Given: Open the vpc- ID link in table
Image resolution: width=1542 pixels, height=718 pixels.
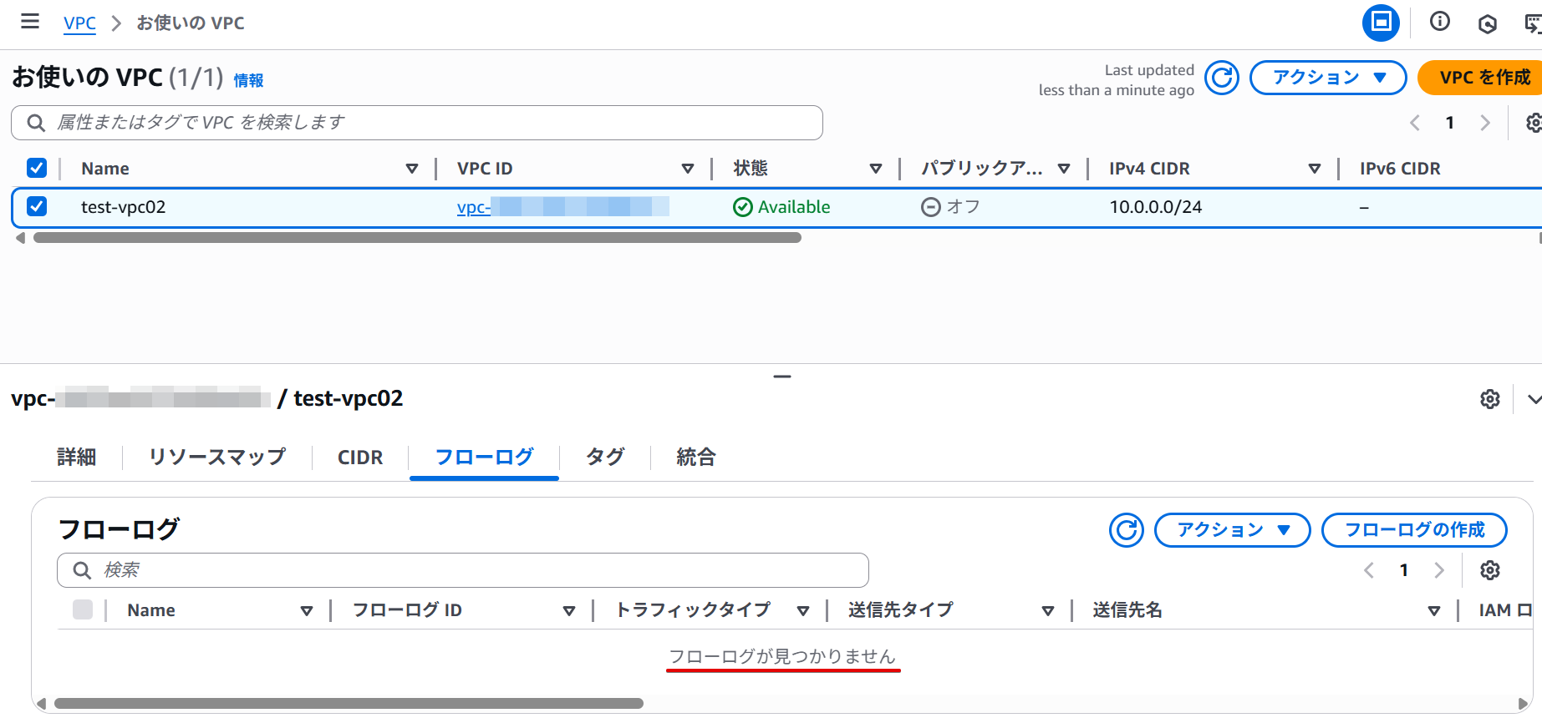Looking at the screenshot, I should 562,207.
